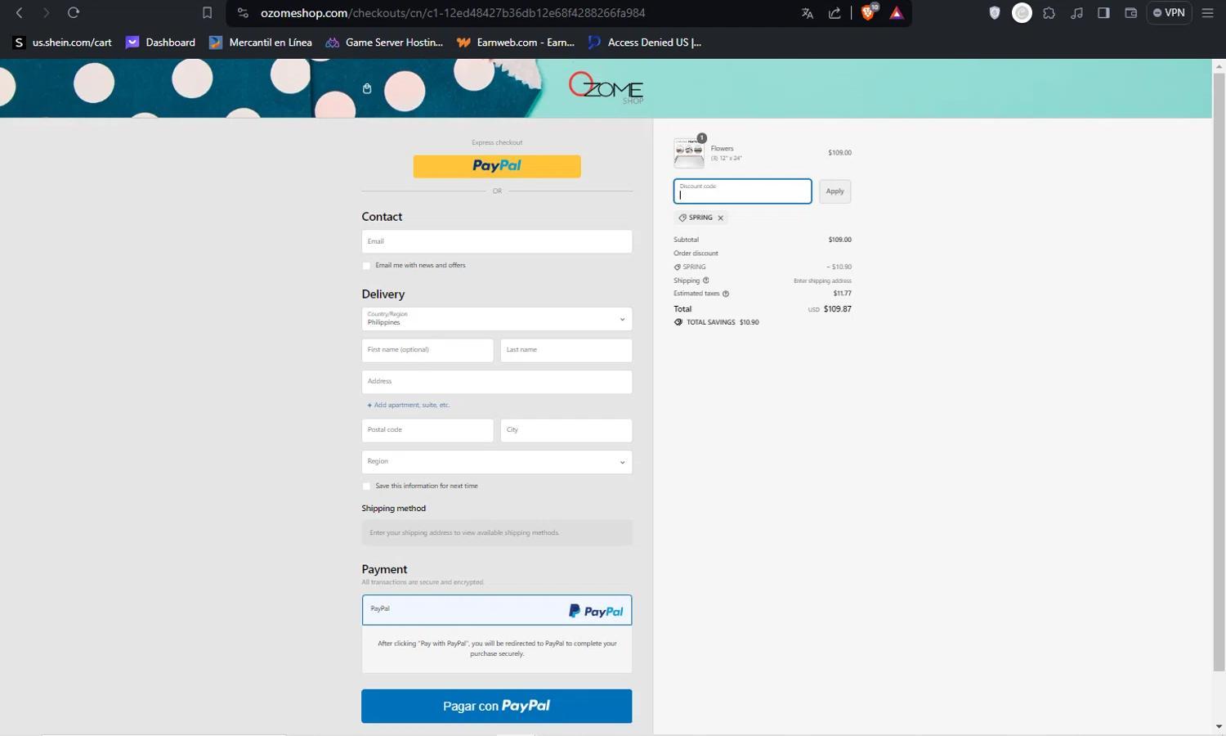
Task: Show Estimated taxes help icon
Action: (726, 294)
